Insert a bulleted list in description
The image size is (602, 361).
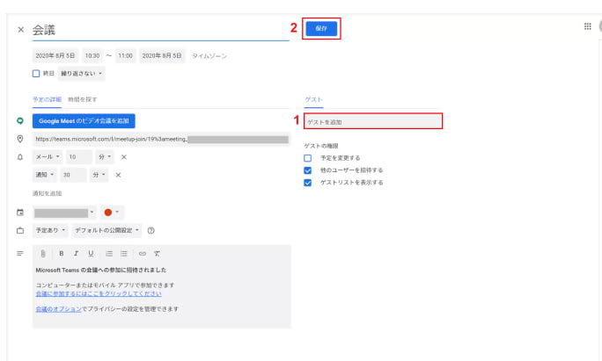point(124,254)
